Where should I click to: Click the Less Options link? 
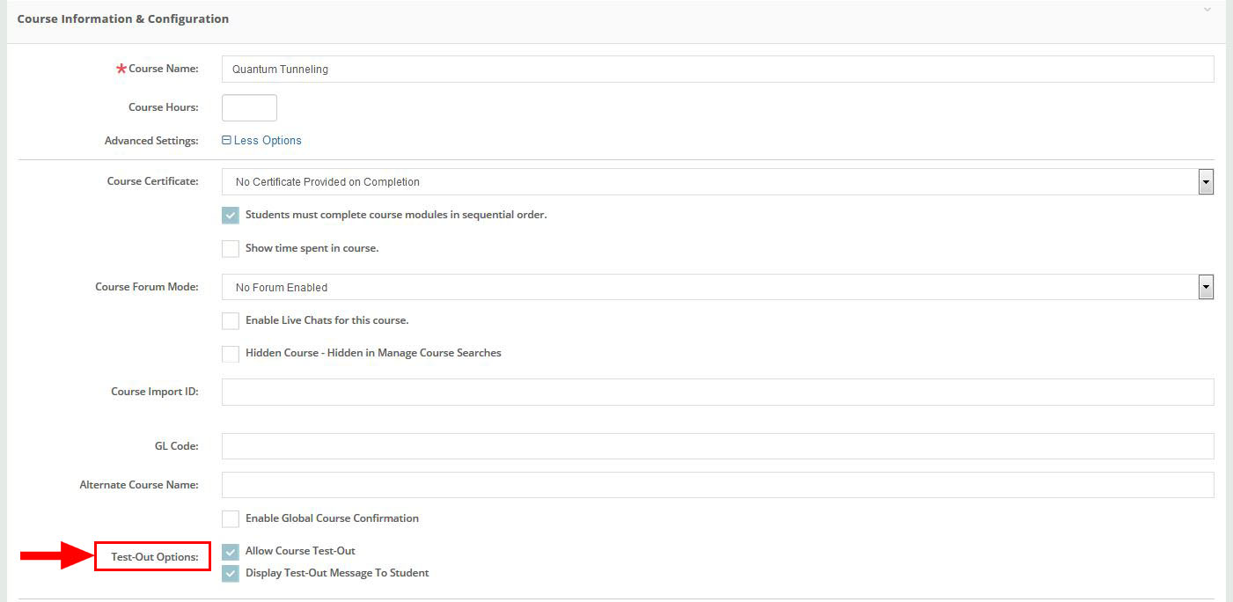click(261, 141)
